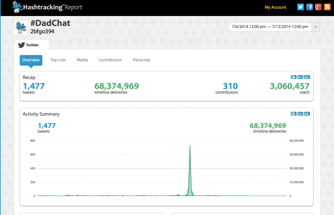
Task: Click the date range field 7/6/2014 — 7/13/2014
Action: pos(270,27)
